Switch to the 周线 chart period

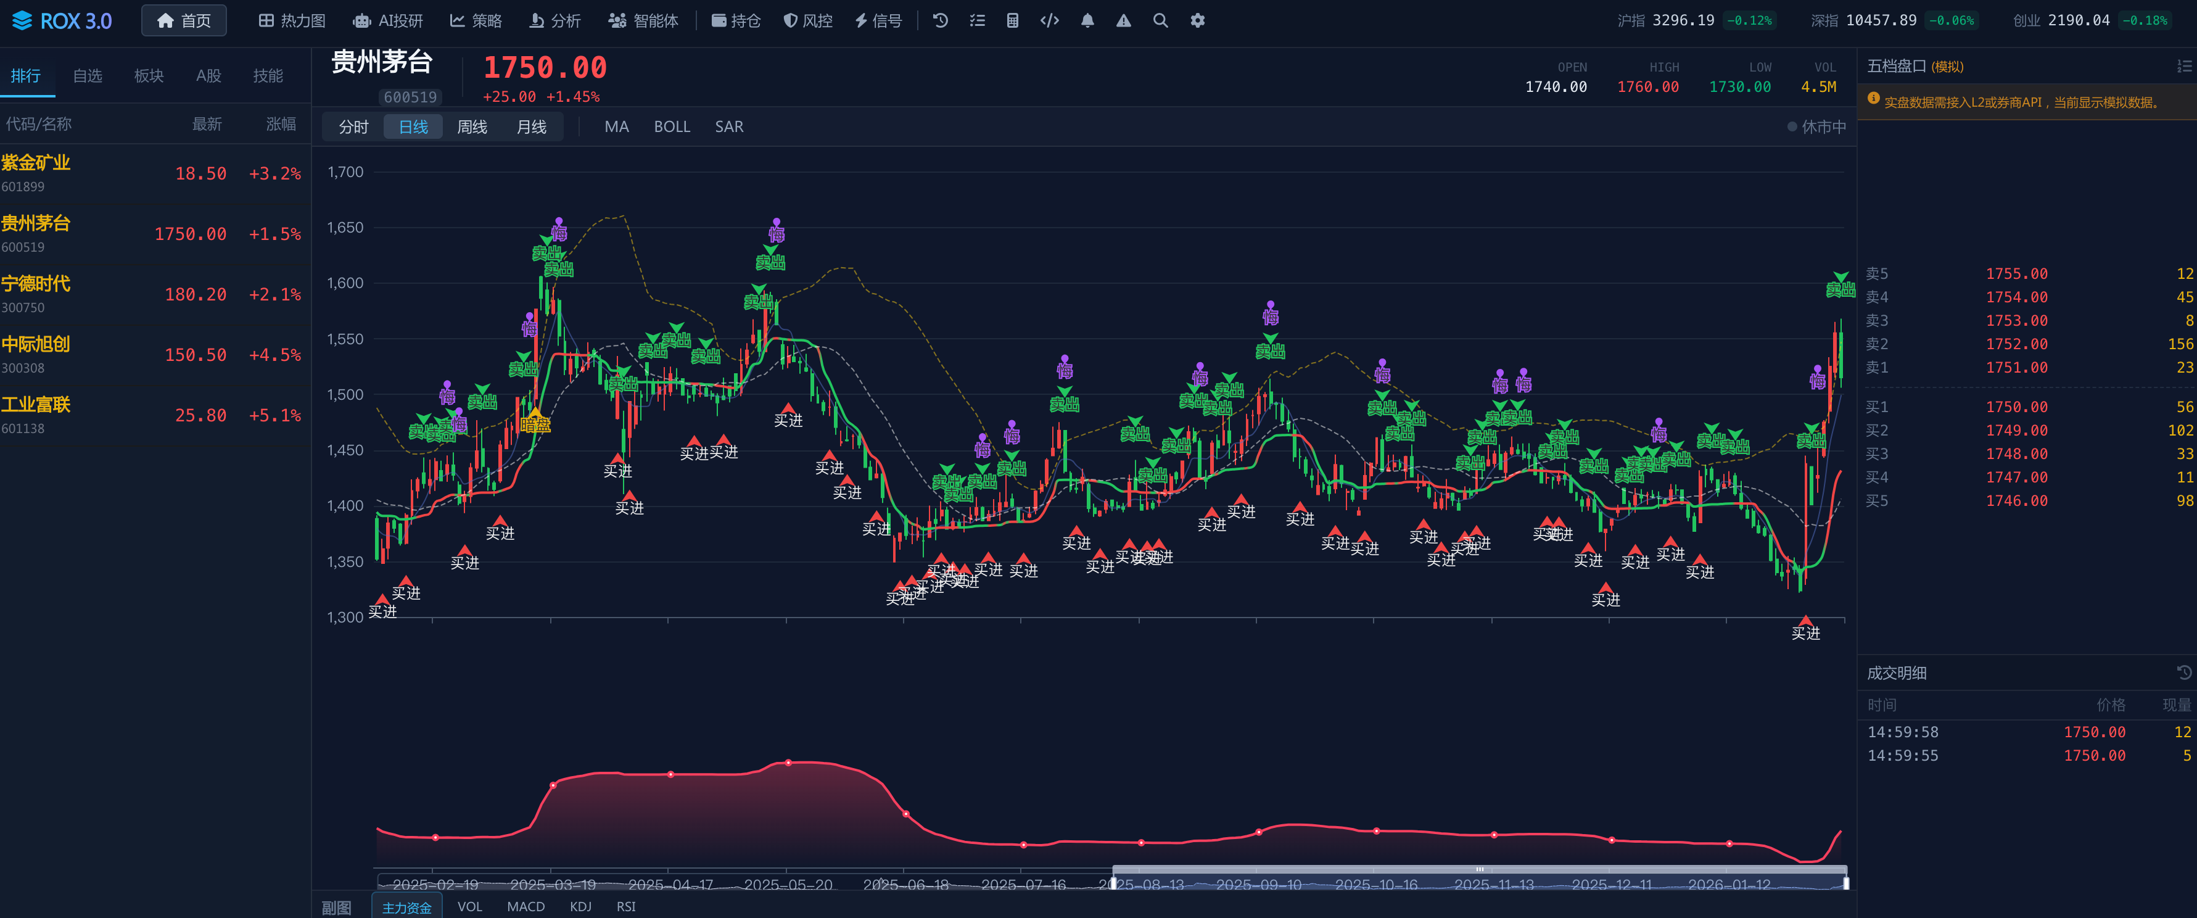click(x=472, y=127)
